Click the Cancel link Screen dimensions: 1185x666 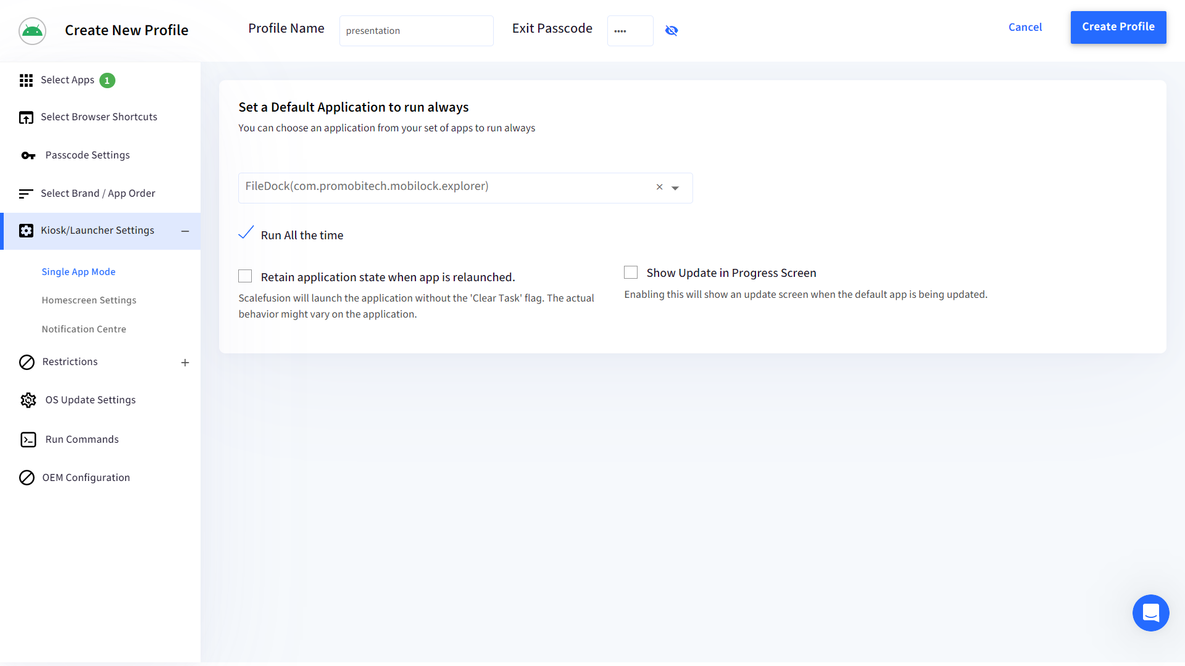pos(1025,27)
